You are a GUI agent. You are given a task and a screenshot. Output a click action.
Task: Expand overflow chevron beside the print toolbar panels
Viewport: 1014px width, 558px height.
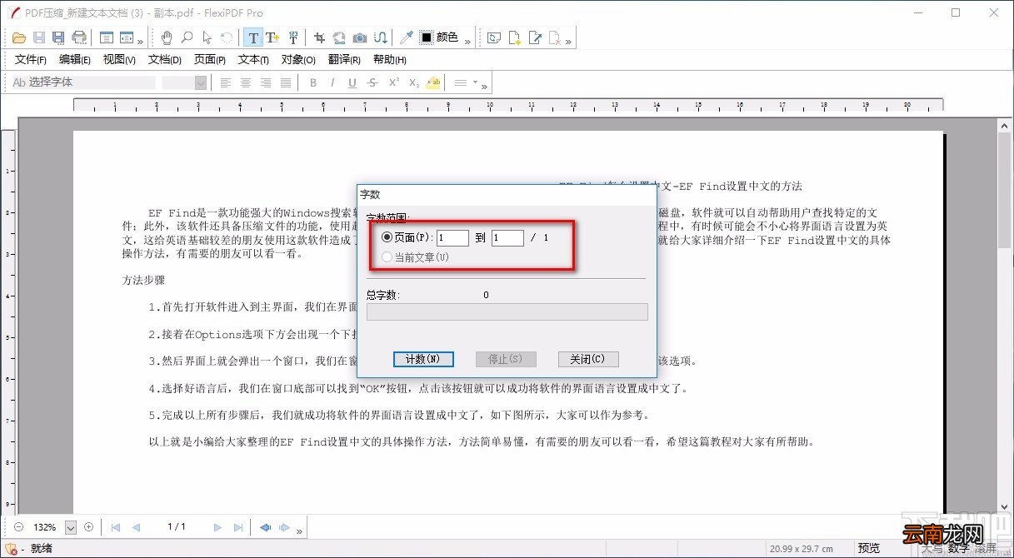point(140,41)
